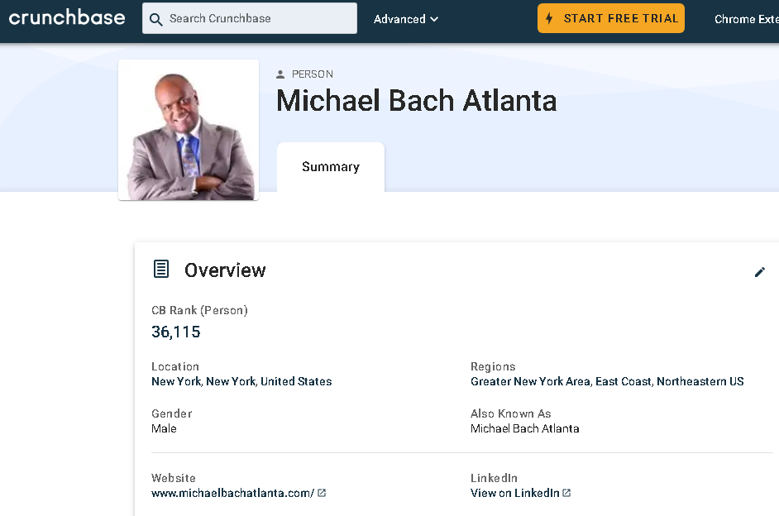Viewport: 779px width, 516px height.
Task: Open the www.michaelbachatlanta.com link
Action: (x=232, y=493)
